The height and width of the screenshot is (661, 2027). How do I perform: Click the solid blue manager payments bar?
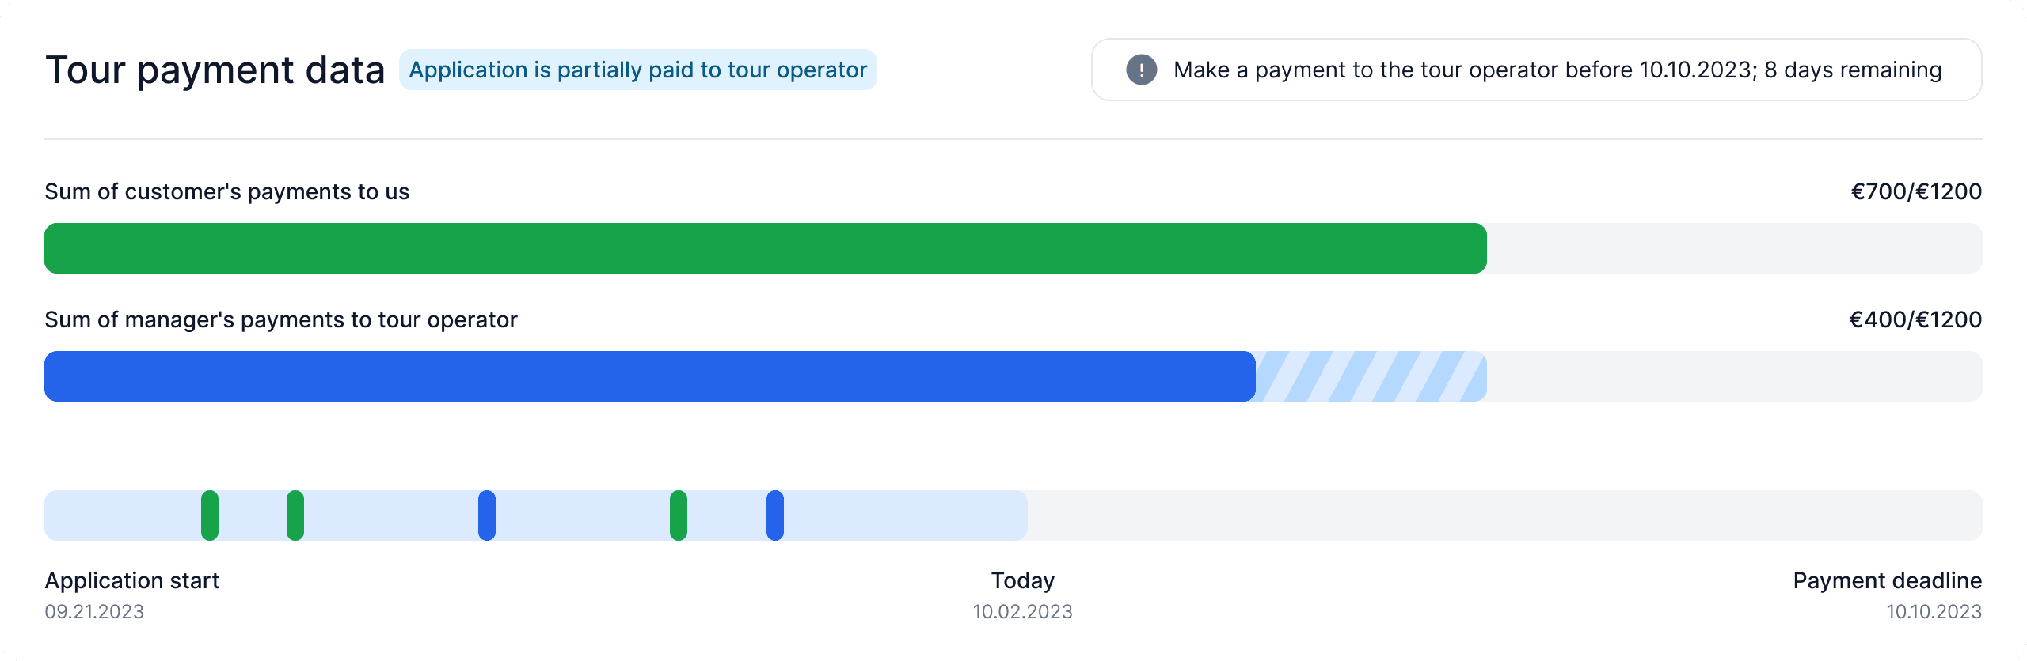650,376
